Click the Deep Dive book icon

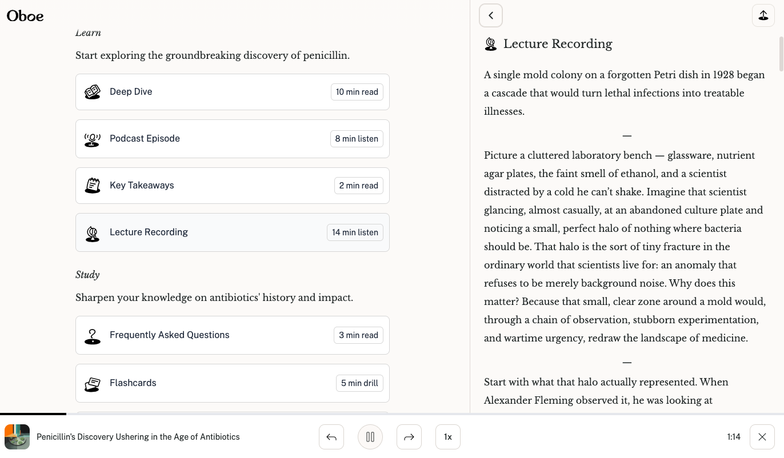(93, 92)
